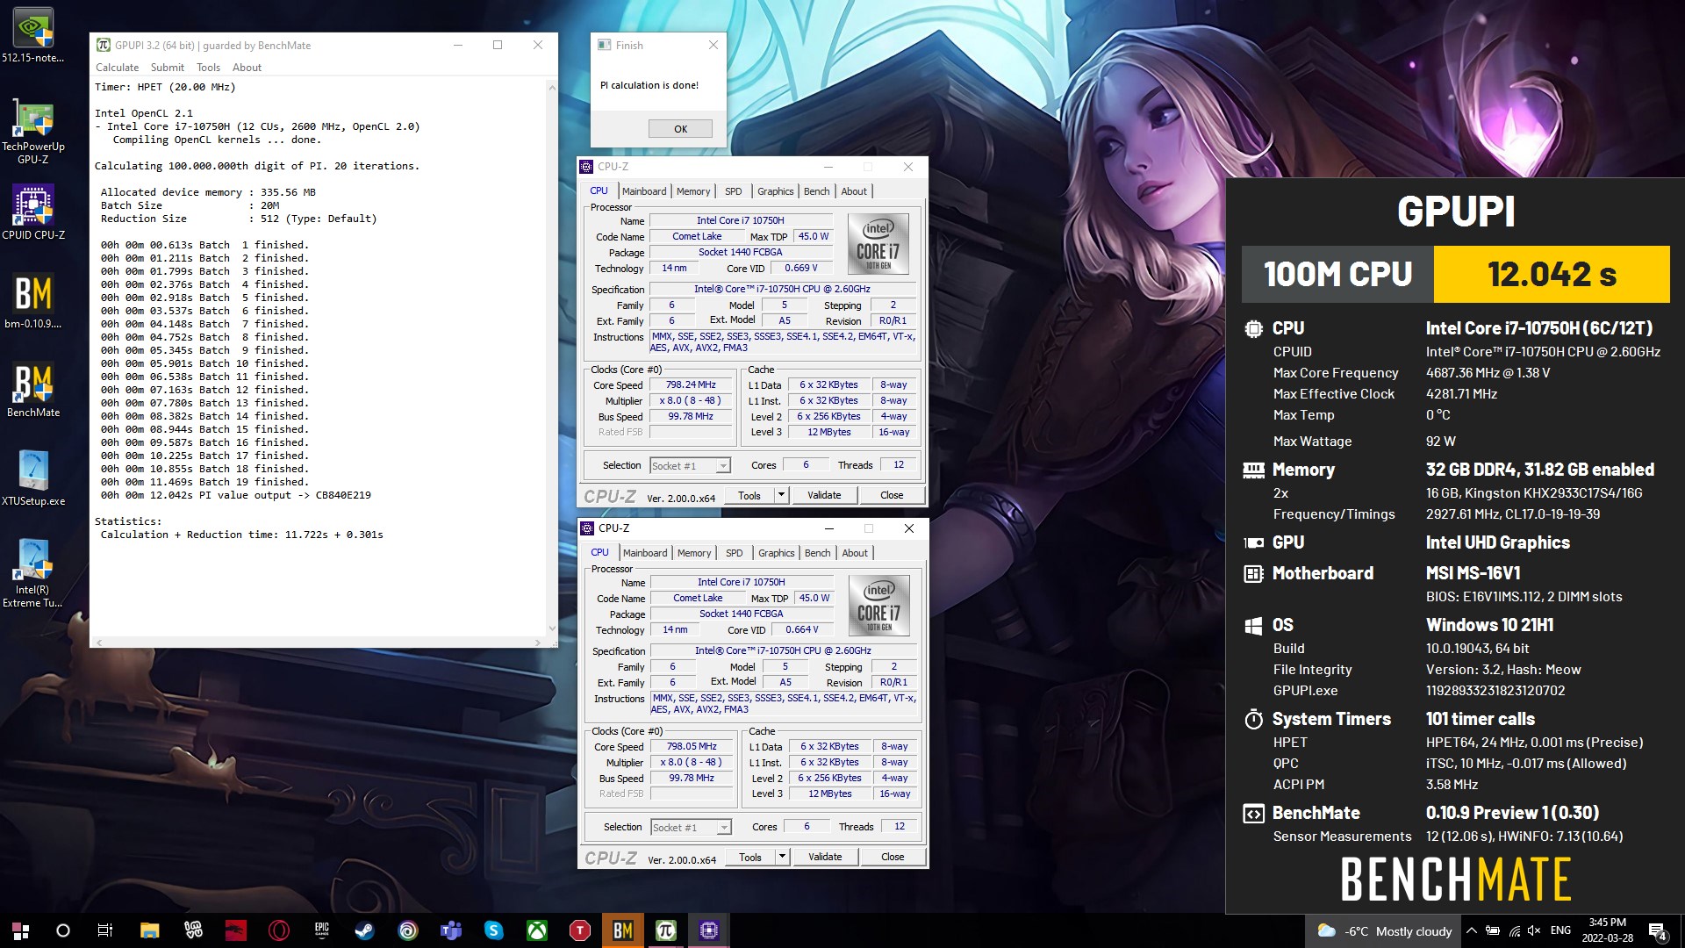Click Validate in the upper CPU-Z window

point(824,495)
